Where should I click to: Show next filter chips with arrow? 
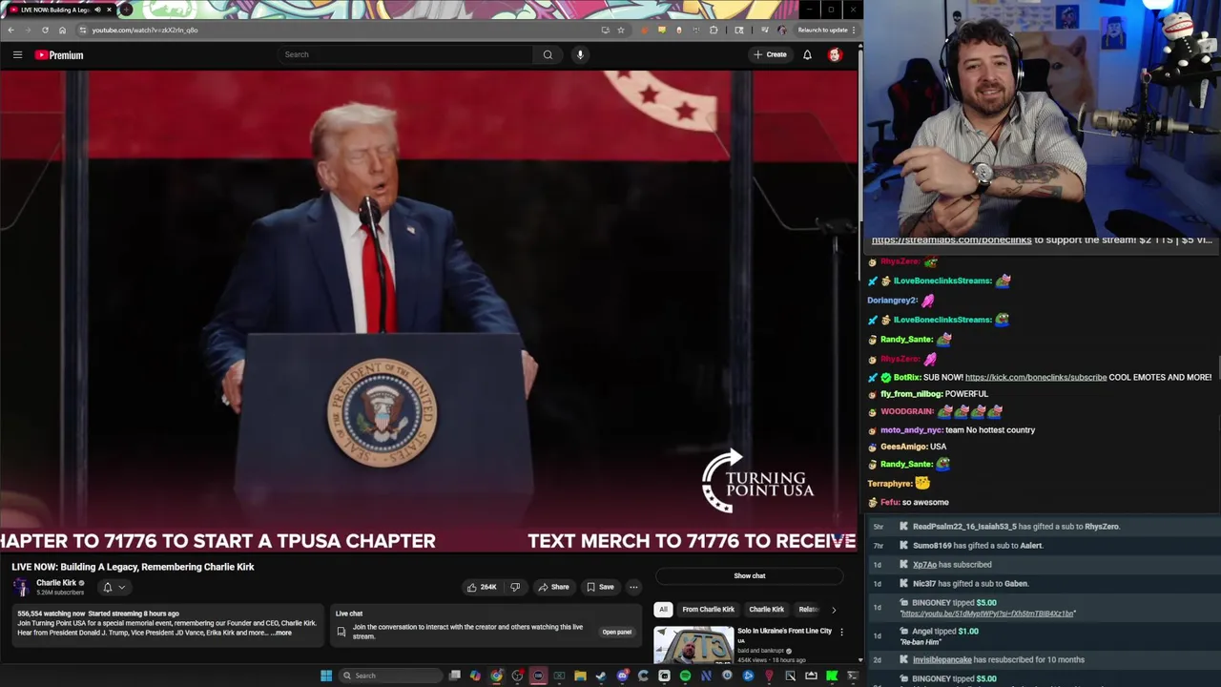834,610
